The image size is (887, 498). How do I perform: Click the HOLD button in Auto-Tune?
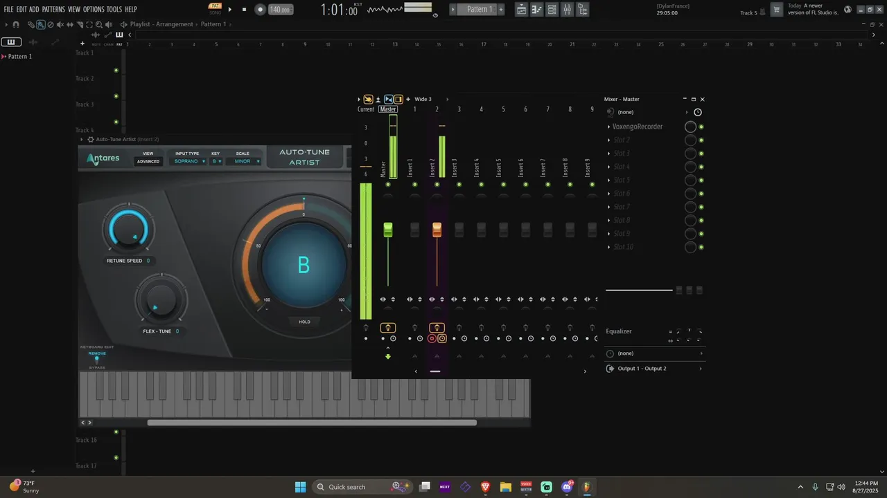tap(304, 322)
